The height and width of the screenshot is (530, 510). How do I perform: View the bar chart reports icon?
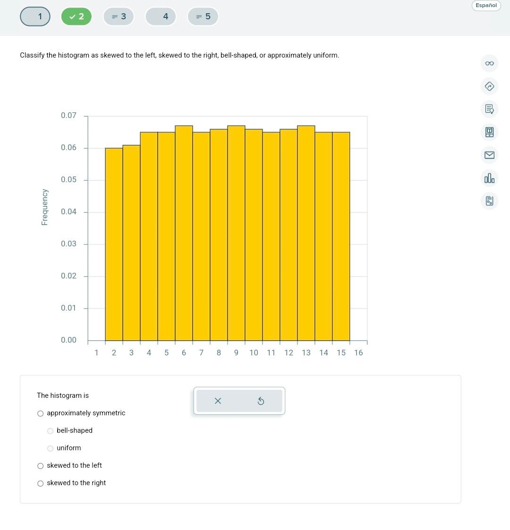489,178
